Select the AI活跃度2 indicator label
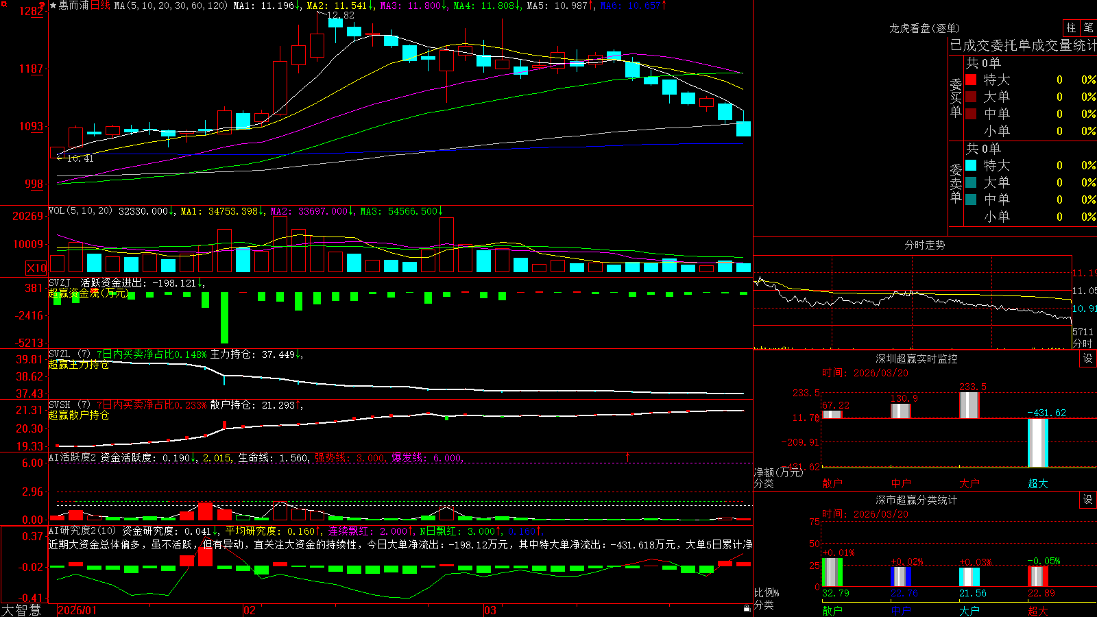This screenshot has width=1097, height=617. click(73, 457)
